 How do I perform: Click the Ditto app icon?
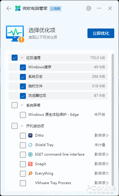tap(30, 135)
